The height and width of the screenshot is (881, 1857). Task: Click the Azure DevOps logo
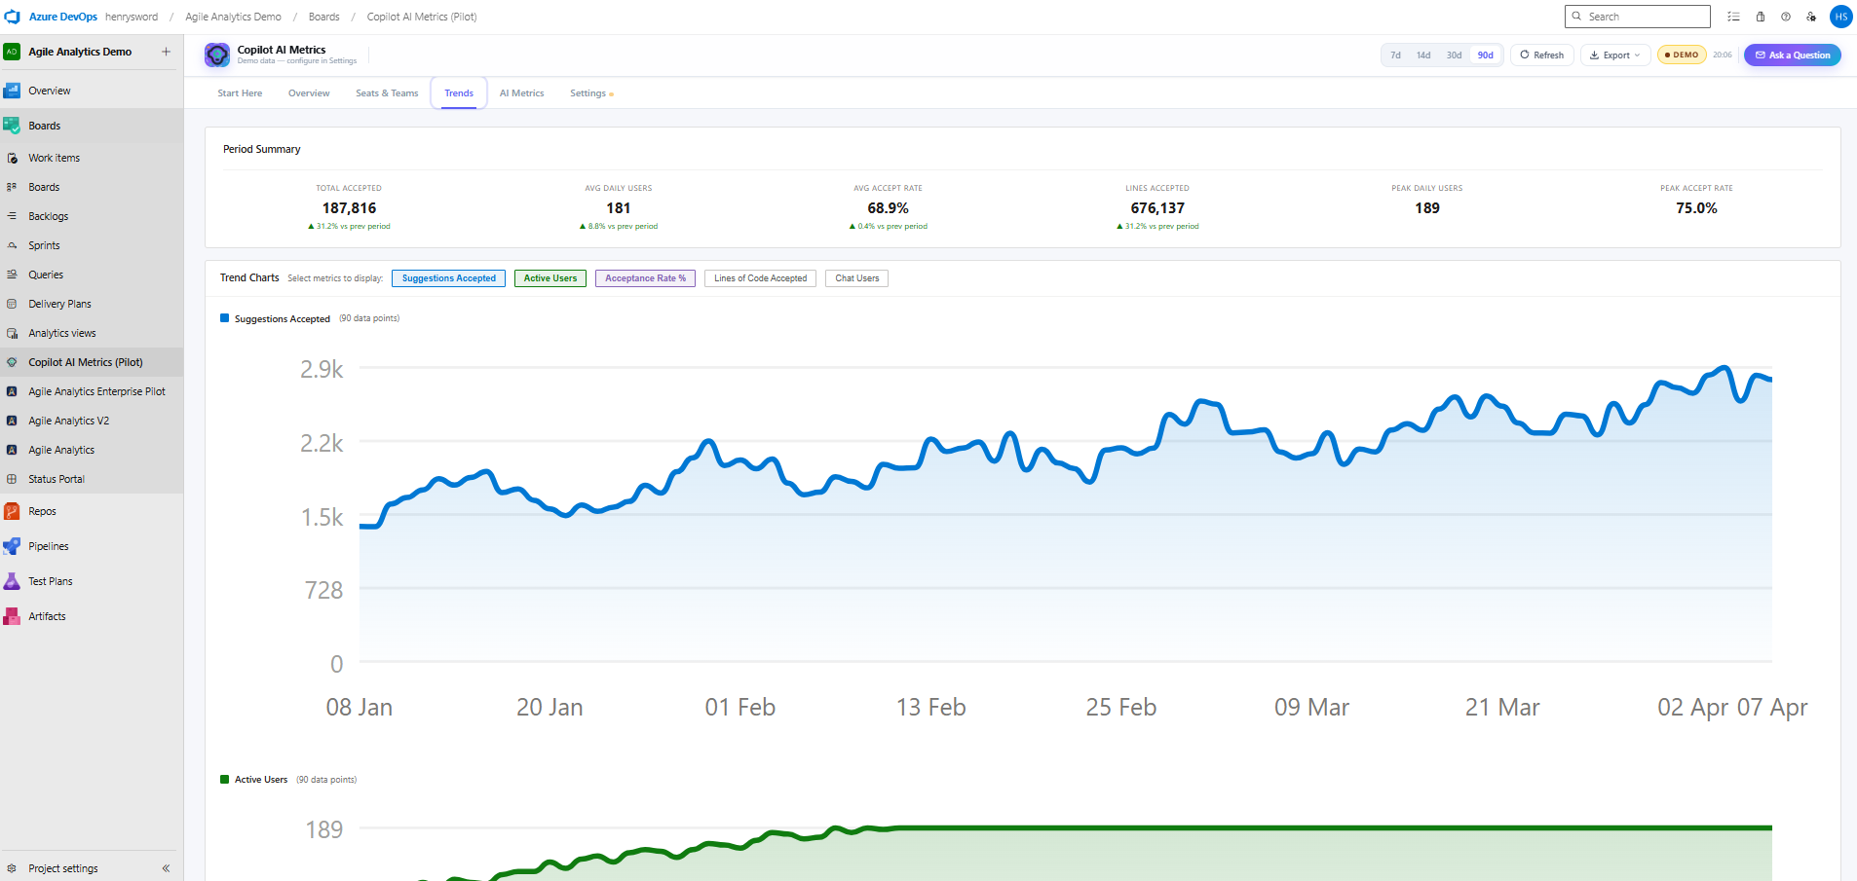pos(12,16)
